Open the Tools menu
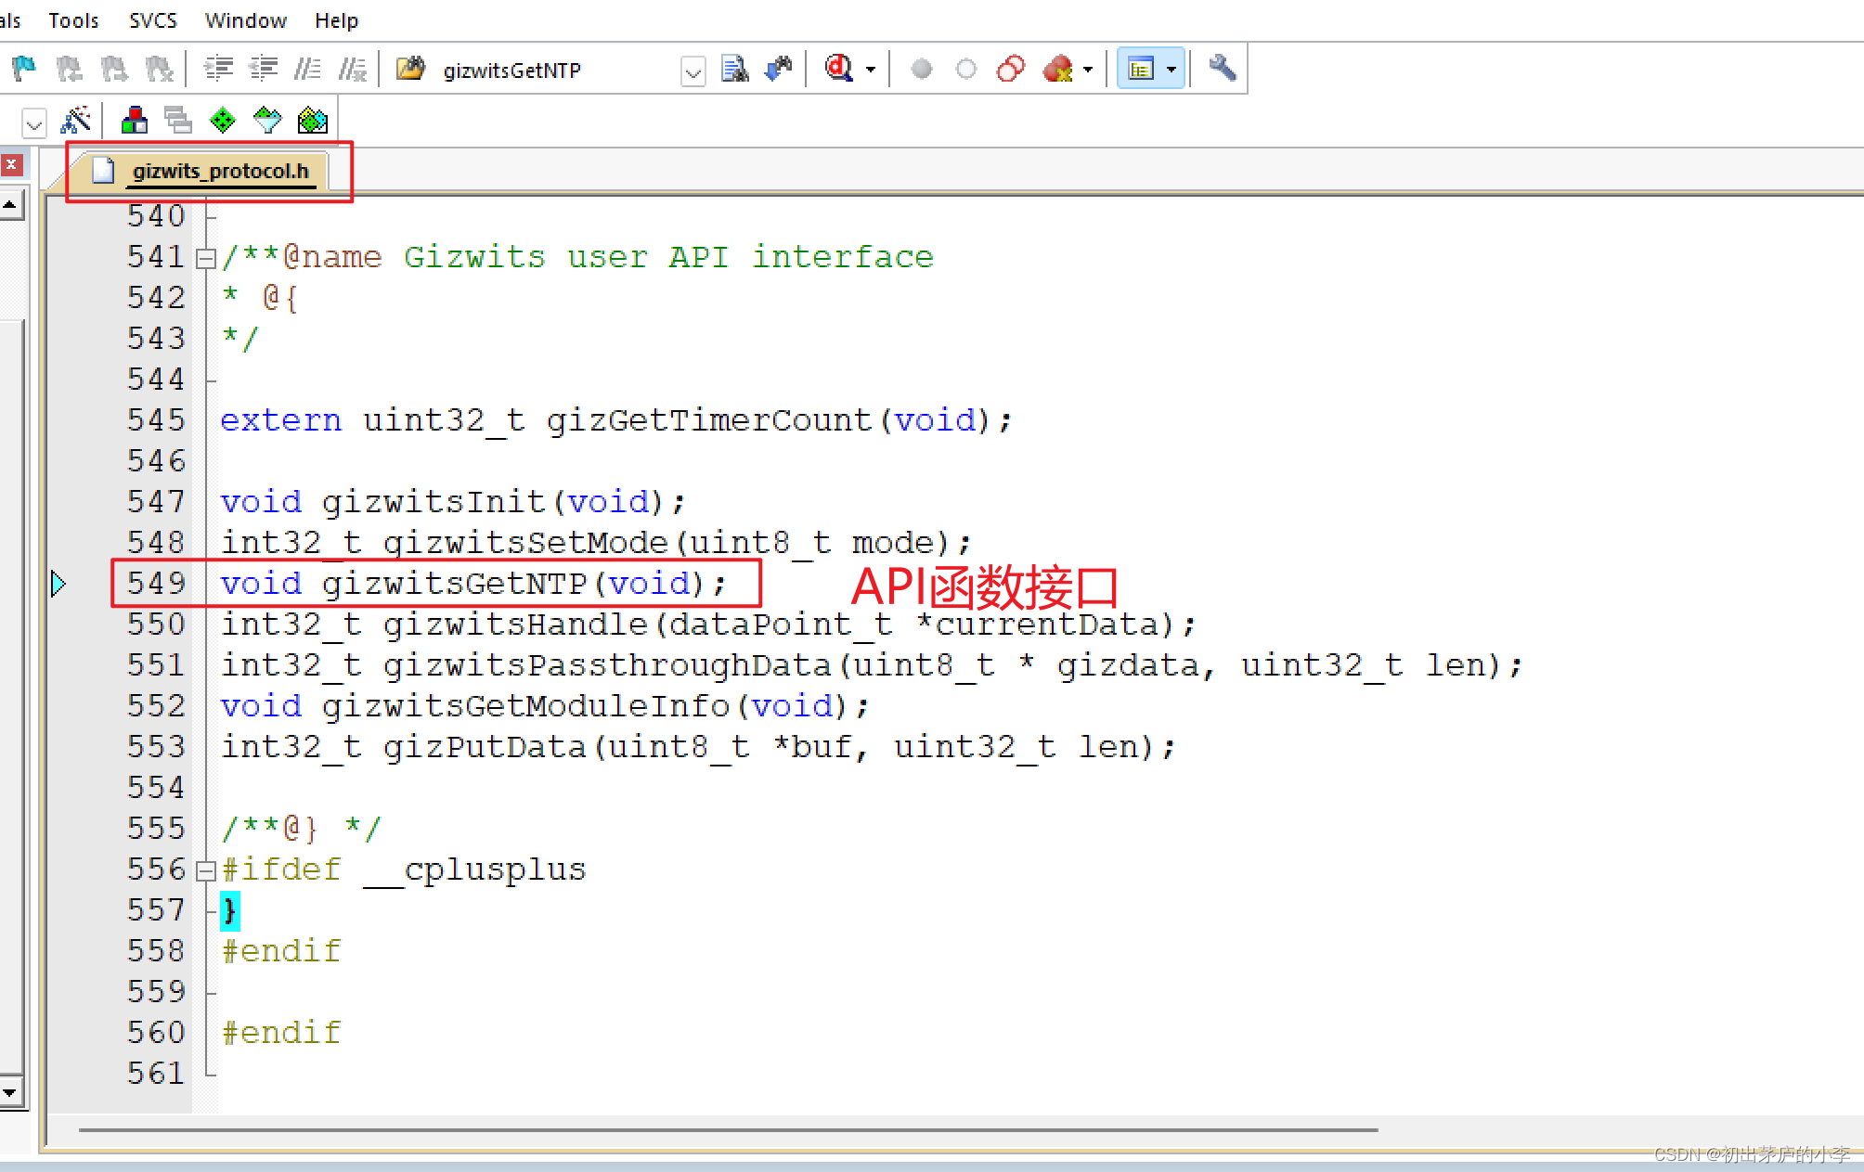This screenshot has width=1864, height=1172. [73, 20]
